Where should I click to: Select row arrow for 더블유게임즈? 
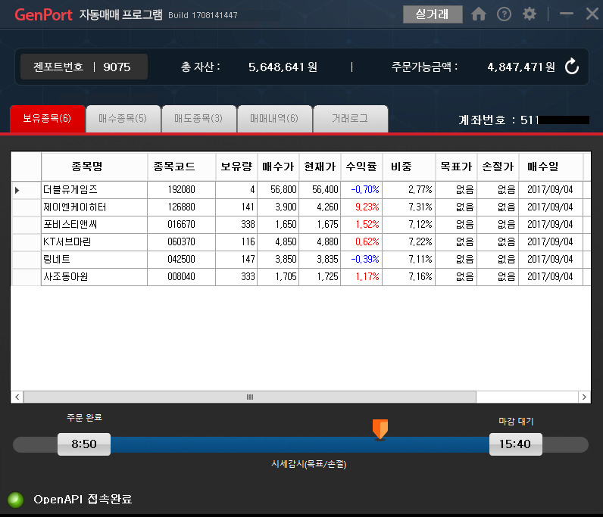(x=17, y=190)
